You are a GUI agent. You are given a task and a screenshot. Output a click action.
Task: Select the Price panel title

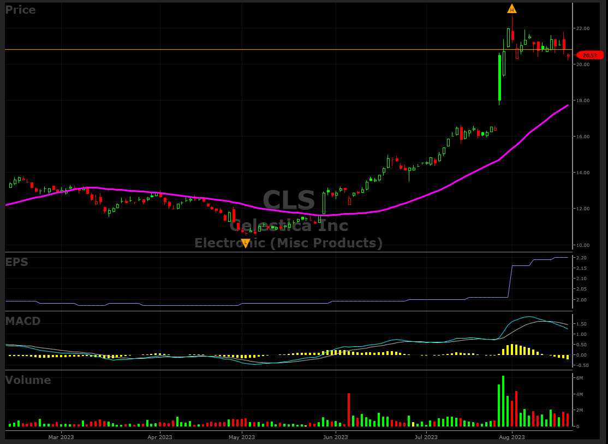click(x=21, y=10)
